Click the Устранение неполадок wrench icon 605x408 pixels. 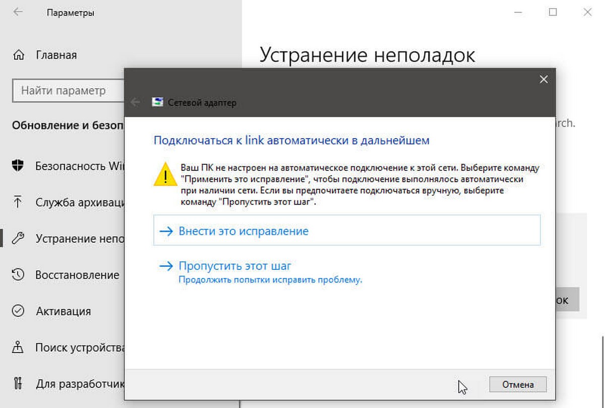(18, 239)
